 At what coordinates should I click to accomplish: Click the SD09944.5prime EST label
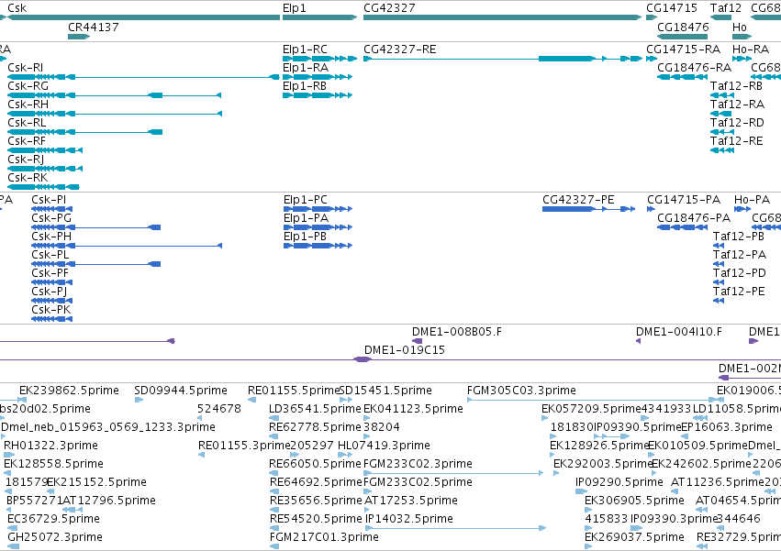coord(181,391)
